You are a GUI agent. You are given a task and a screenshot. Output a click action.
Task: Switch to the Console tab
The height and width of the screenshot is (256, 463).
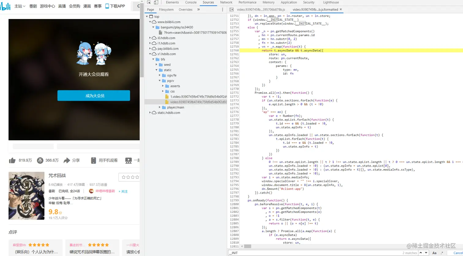pyautogui.click(x=191, y=2)
